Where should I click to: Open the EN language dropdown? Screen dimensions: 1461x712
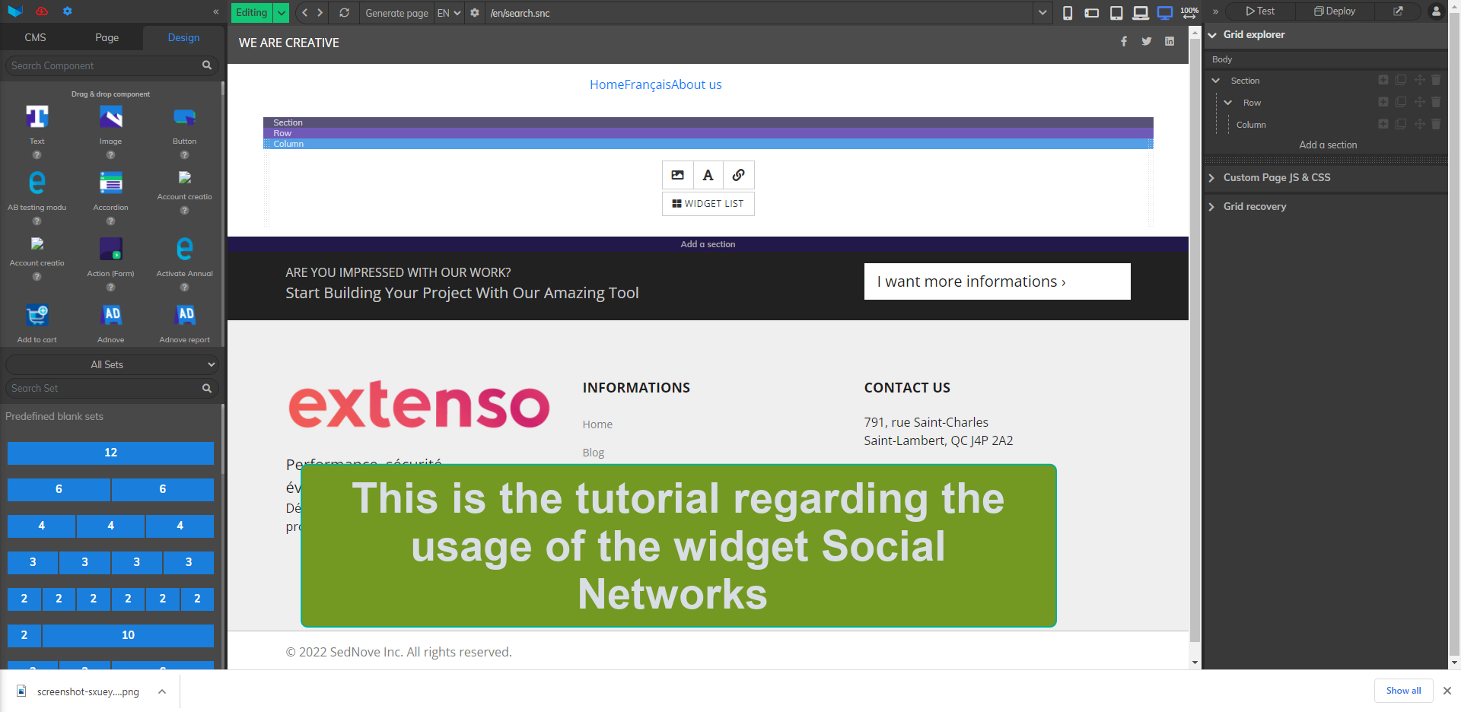click(x=449, y=13)
